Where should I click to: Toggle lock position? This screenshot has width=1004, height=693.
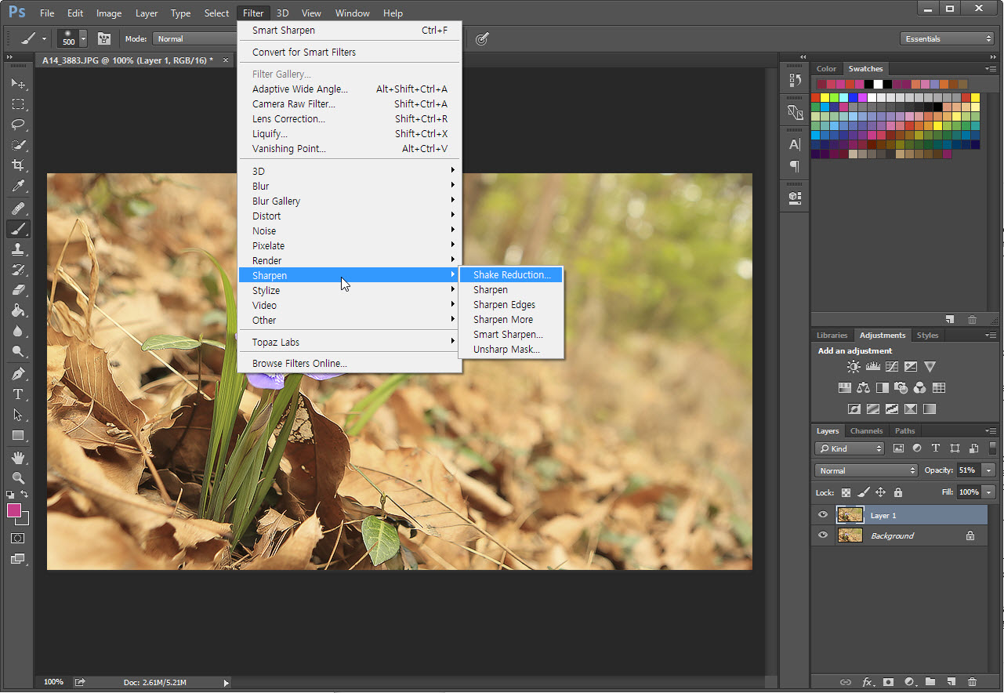(880, 492)
